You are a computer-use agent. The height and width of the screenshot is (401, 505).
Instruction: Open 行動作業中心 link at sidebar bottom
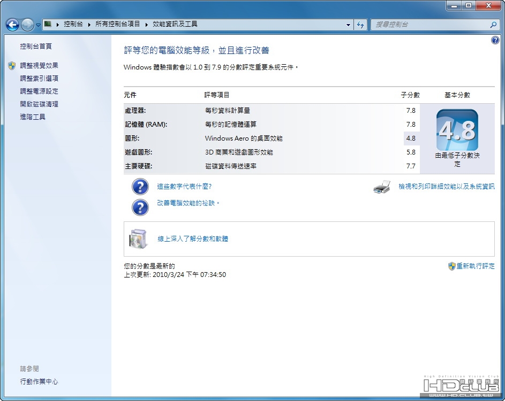39,382
